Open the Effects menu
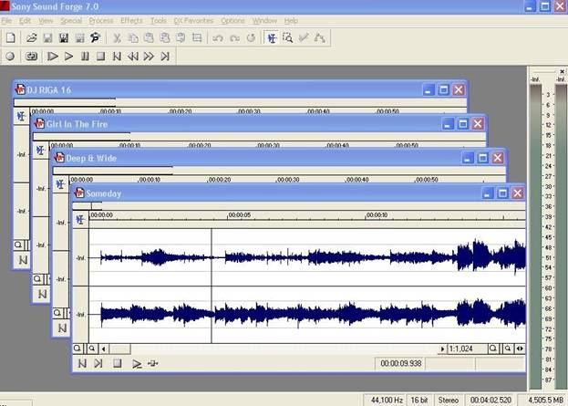Screen dimensions: 568x406 tap(131, 21)
